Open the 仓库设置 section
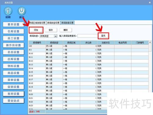This screenshot has height=115, width=153. (13, 31)
